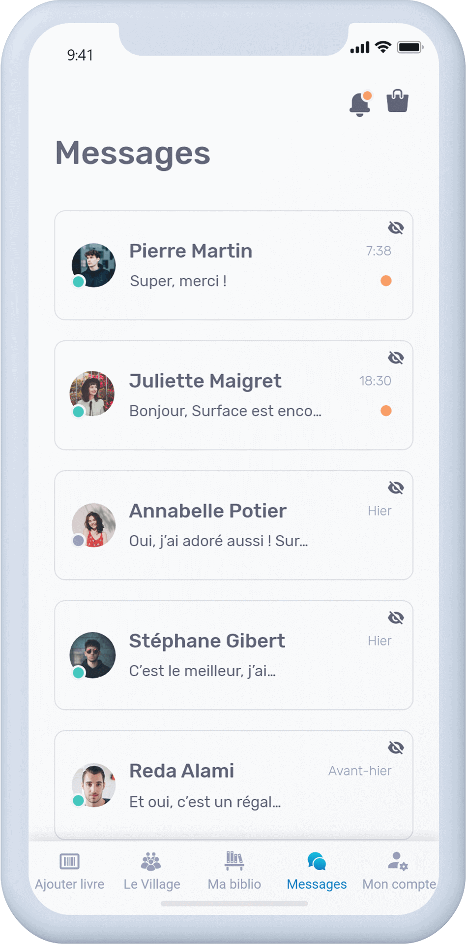Switch to the Le Village tab label
Image resolution: width=466 pixels, height=944 pixels.
(152, 884)
